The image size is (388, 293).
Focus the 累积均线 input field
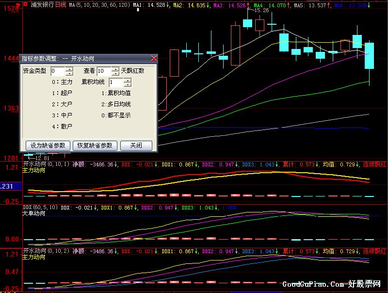coord(116,82)
